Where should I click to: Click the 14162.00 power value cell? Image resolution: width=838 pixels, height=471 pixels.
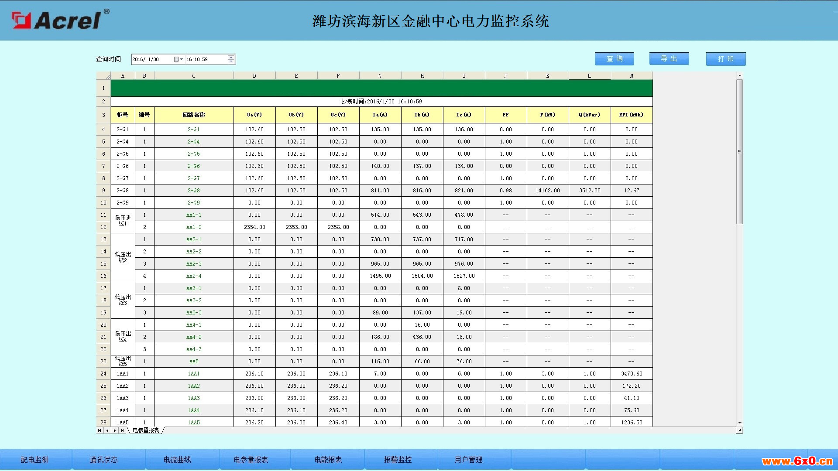(548, 191)
